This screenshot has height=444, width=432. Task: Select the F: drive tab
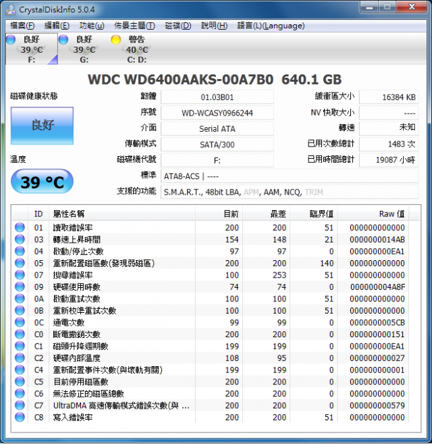click(32, 49)
